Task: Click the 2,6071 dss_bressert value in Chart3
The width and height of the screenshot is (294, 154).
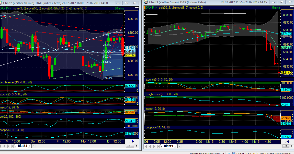Action: (285, 105)
